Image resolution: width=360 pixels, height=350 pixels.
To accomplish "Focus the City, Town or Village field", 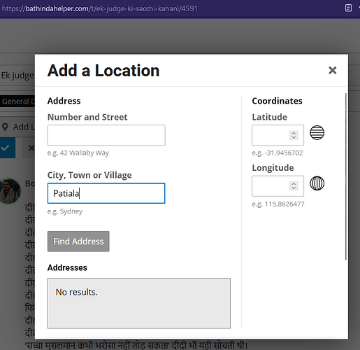I will 106,193.
